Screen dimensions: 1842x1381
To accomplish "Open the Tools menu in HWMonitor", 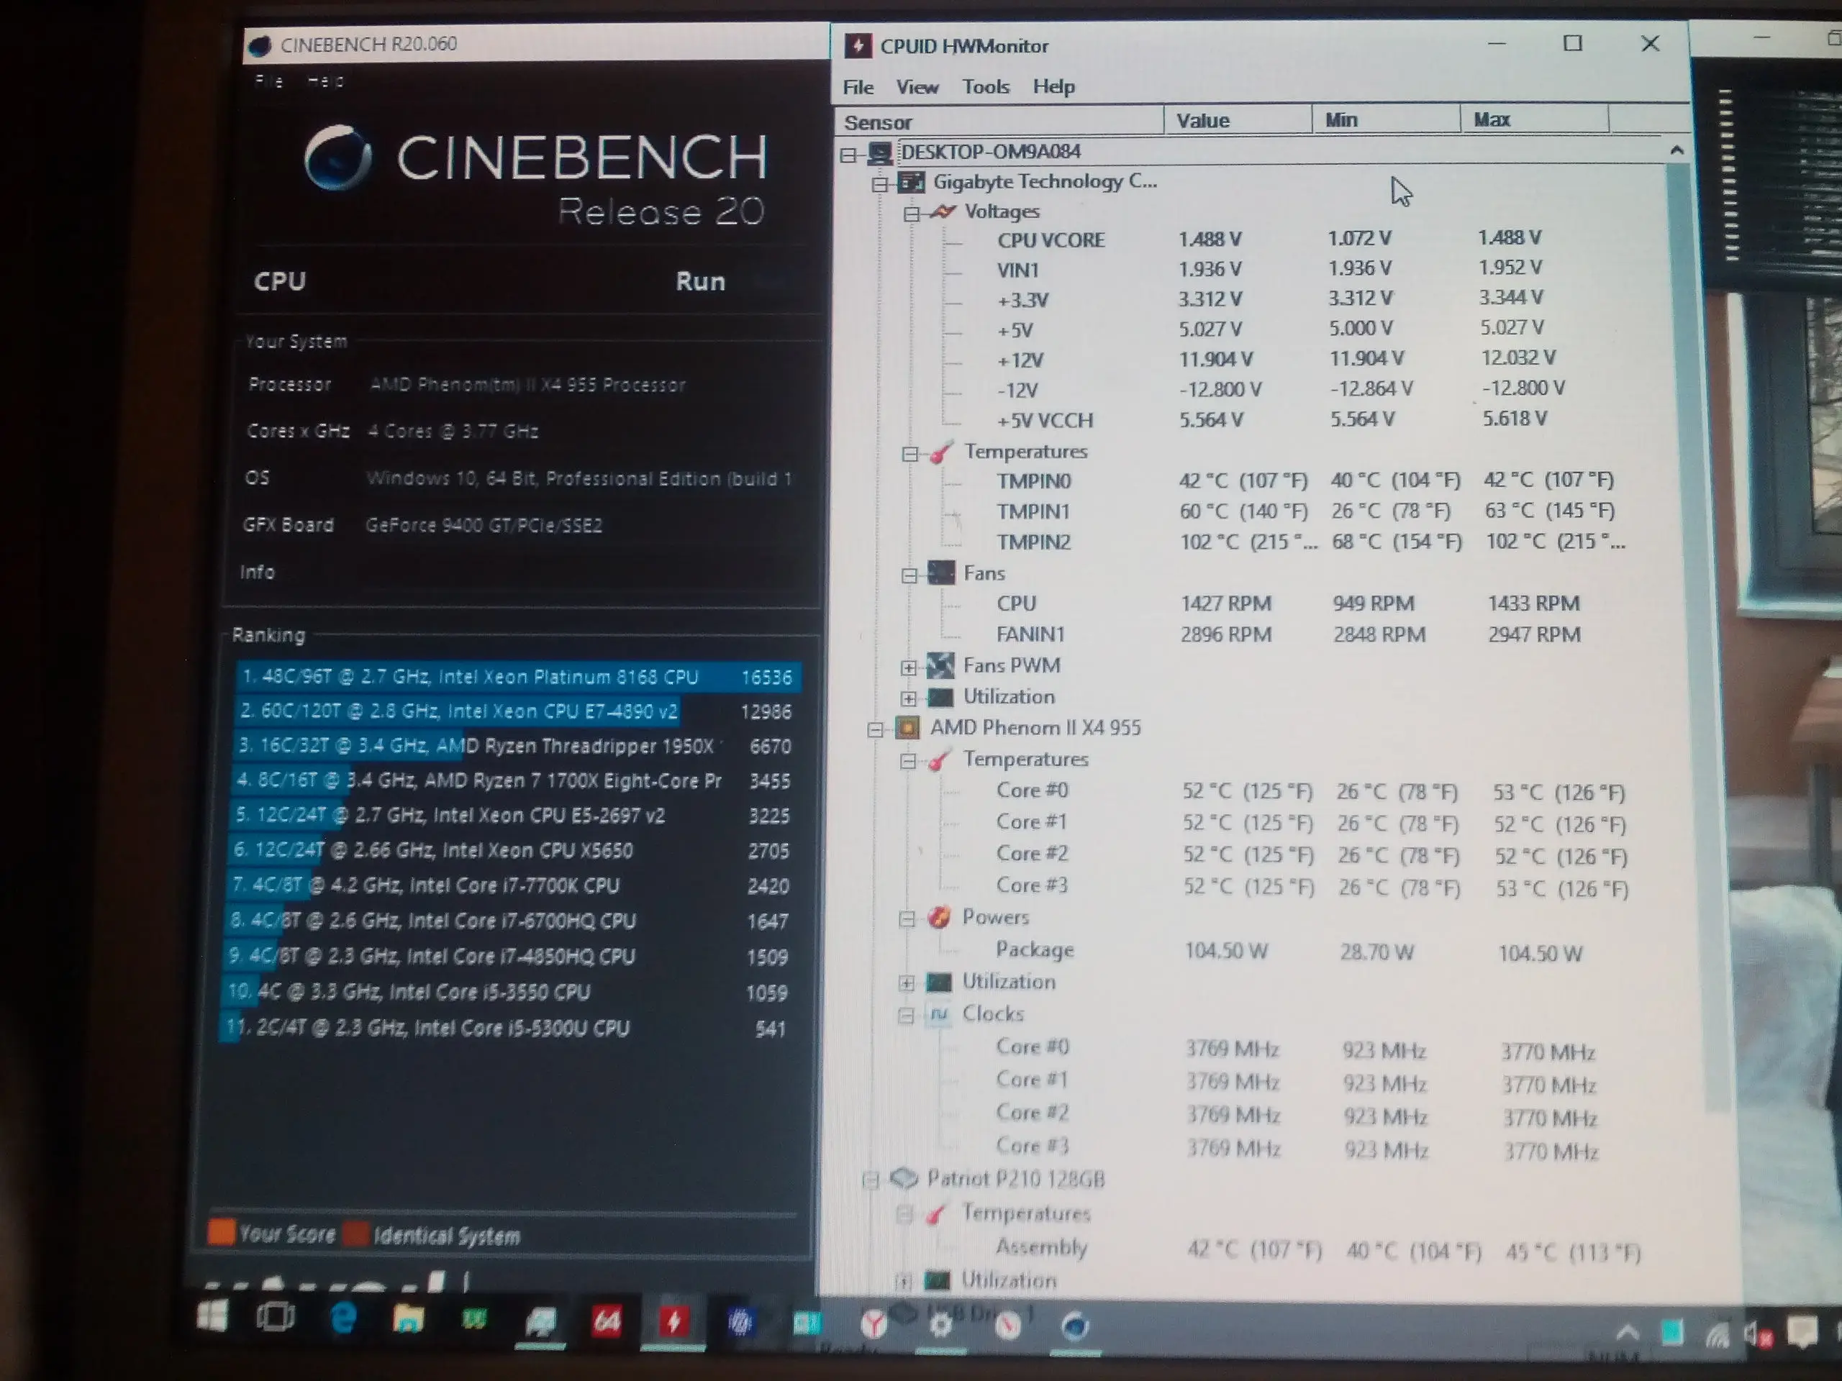I will tap(985, 86).
